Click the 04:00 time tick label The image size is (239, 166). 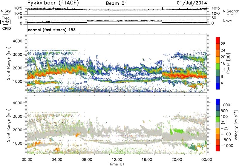coord(57,160)
